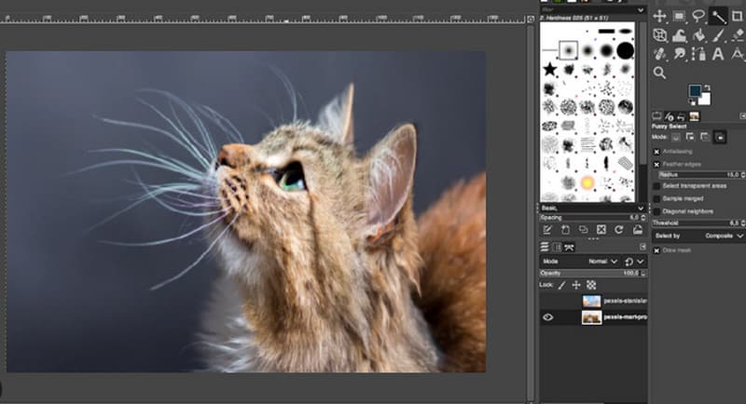The height and width of the screenshot is (404, 746).
Task: Enable the Sample merged checkbox
Action: click(656, 199)
